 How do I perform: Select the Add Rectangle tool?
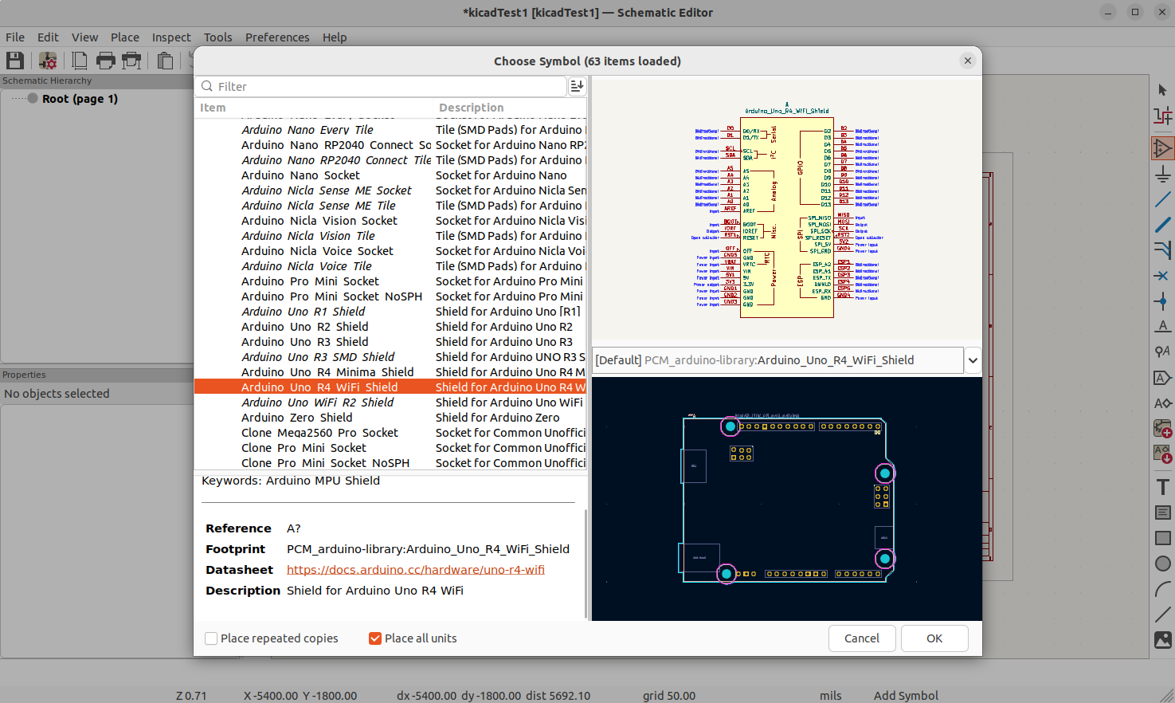click(x=1163, y=538)
